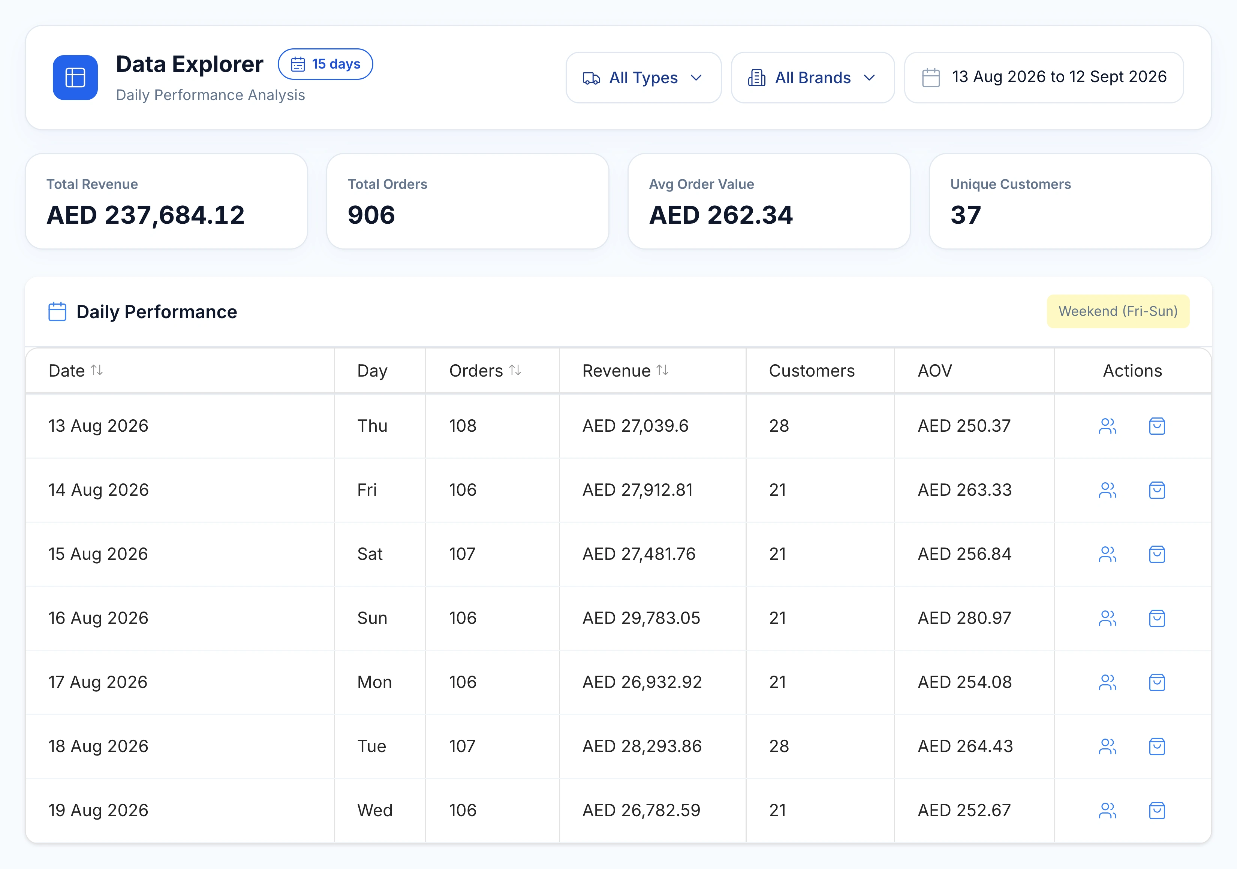
Task: Click the Weekend (Fri-Sun) legend badge
Action: [1118, 311]
